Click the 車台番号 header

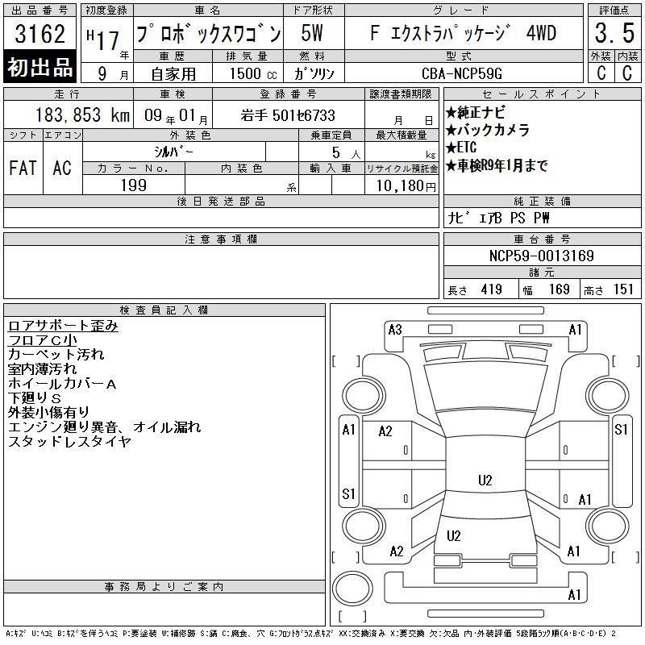pyautogui.click(x=542, y=239)
